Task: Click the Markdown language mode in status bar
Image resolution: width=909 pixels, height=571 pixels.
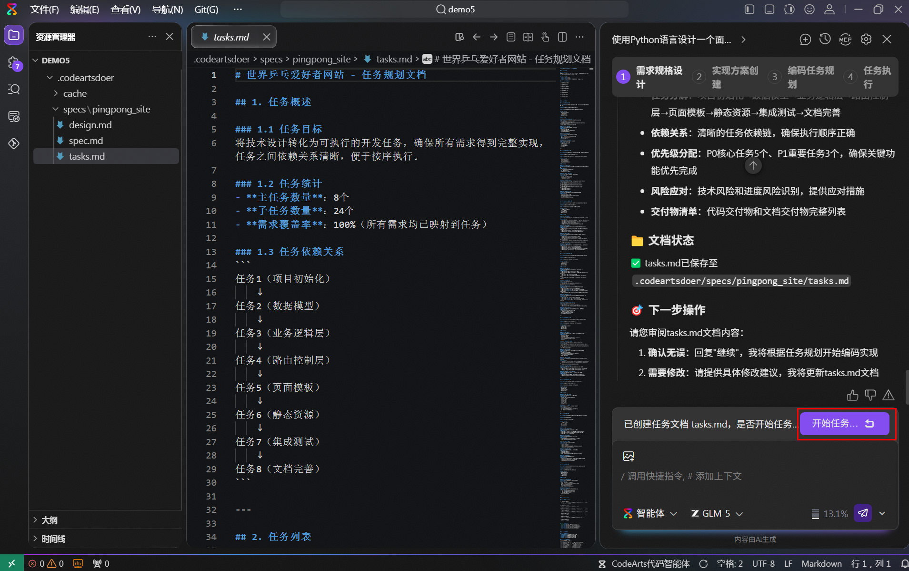Action: pyautogui.click(x=821, y=564)
